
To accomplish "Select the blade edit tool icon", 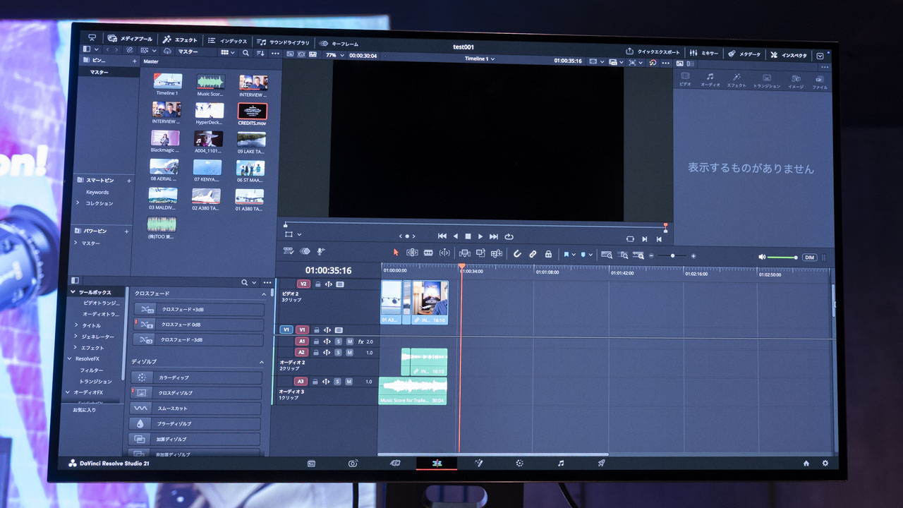I will [428, 253].
